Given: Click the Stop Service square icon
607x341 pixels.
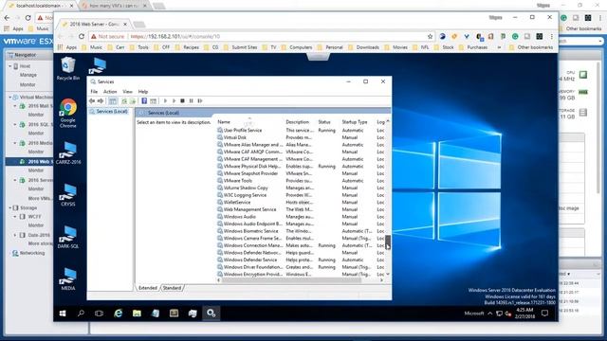Looking at the screenshot, I should (182, 101).
